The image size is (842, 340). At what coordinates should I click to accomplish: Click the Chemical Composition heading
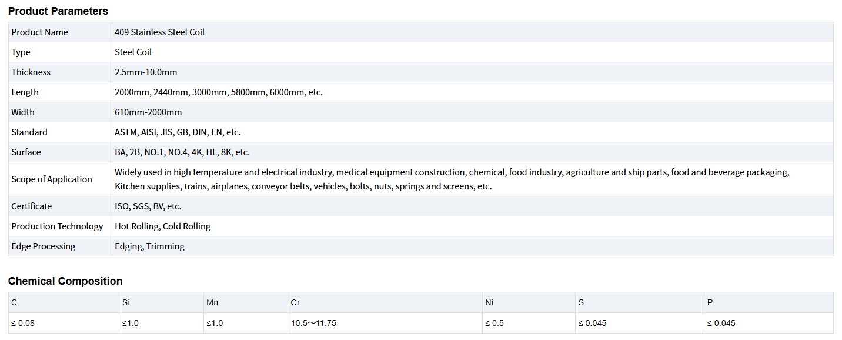tap(65, 281)
